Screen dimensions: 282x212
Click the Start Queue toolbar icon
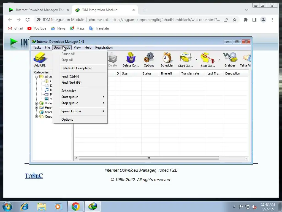click(x=185, y=60)
